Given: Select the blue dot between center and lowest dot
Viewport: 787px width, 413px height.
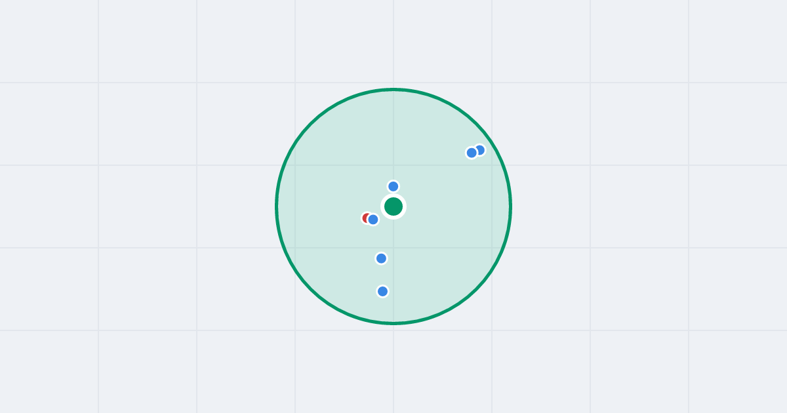Looking at the screenshot, I should pyautogui.click(x=381, y=258).
